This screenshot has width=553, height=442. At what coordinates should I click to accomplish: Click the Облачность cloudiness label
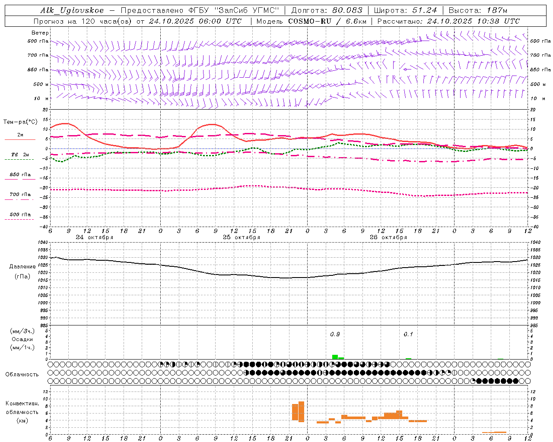[x=22, y=375]
